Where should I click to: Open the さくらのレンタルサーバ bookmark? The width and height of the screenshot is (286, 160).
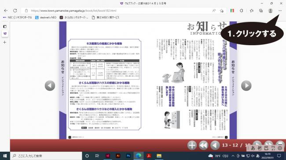tap(74, 18)
